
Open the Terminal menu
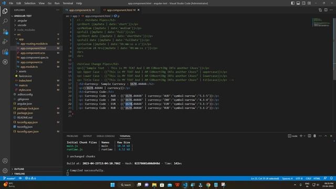click(68, 3)
